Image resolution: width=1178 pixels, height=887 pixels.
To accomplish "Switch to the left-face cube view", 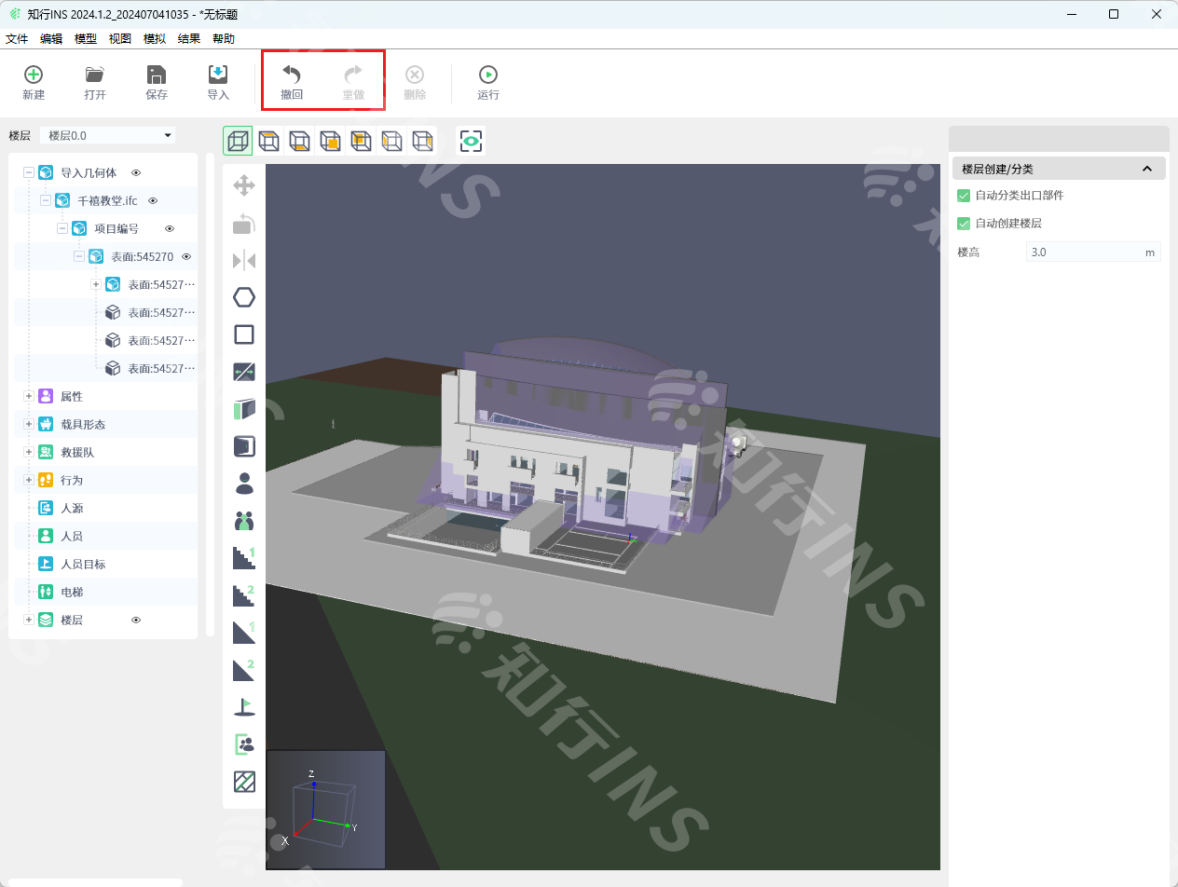I will point(391,141).
